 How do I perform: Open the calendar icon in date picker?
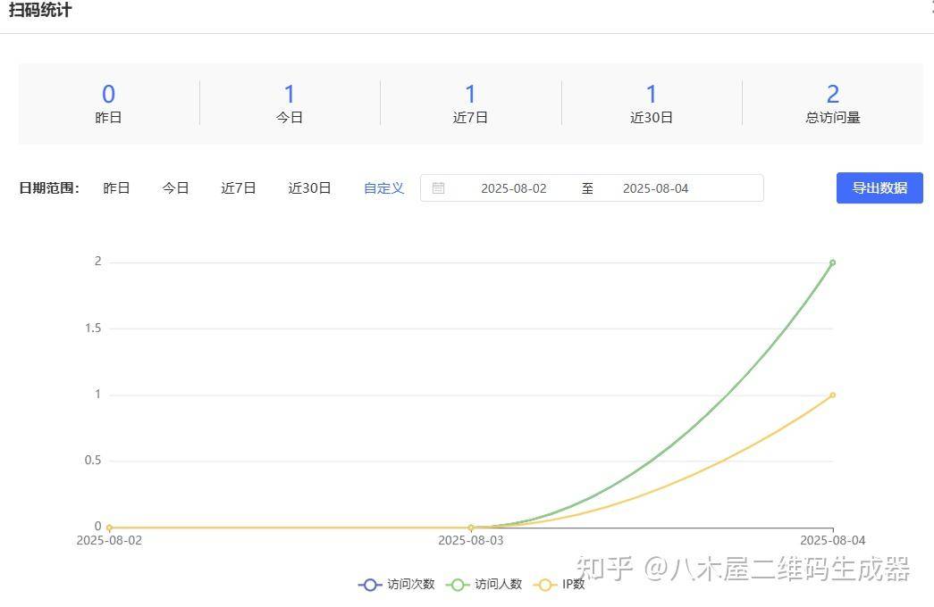(x=439, y=188)
